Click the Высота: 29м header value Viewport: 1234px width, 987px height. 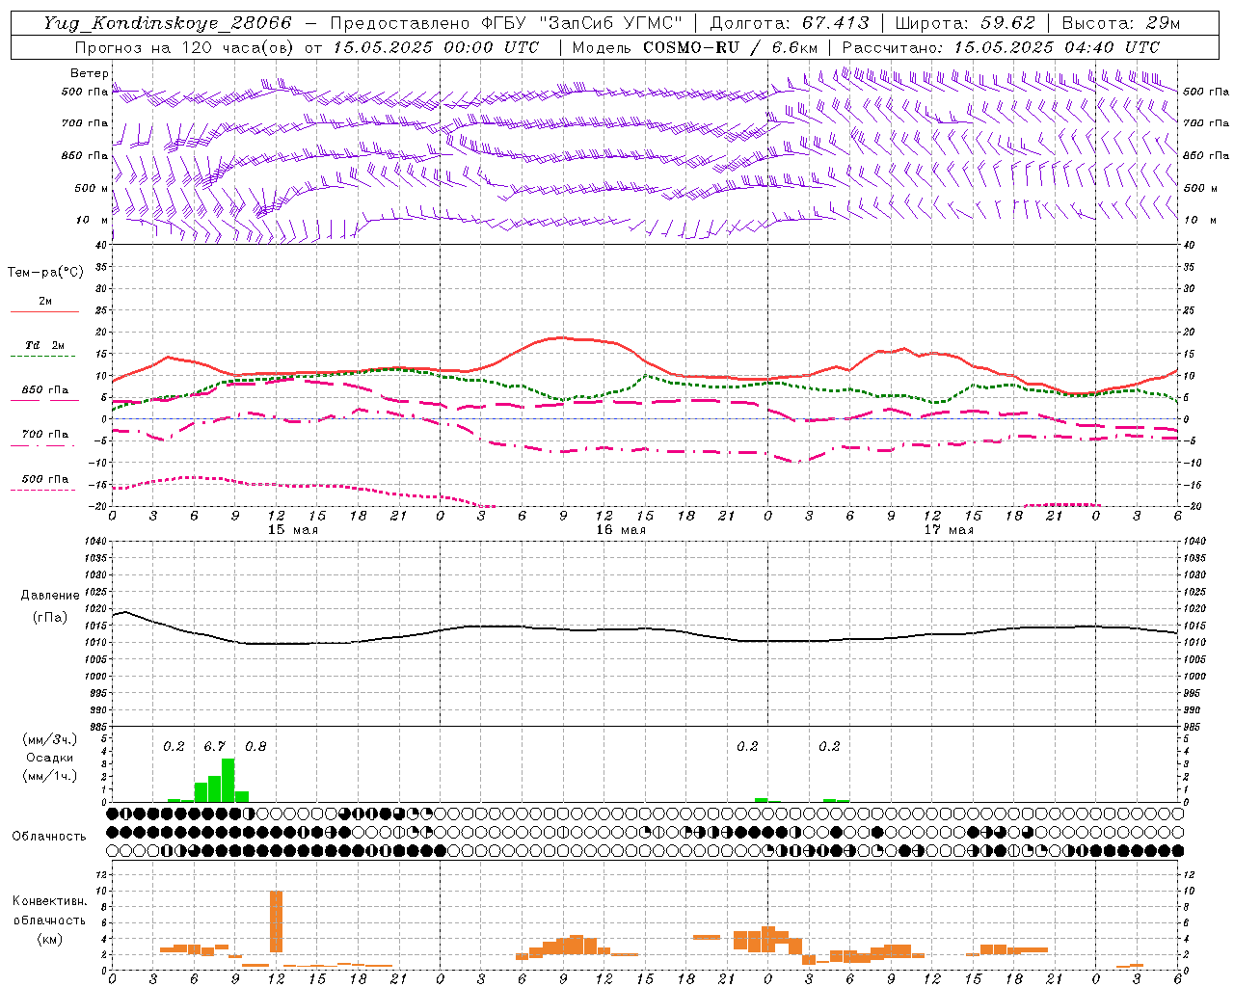(x=1120, y=23)
